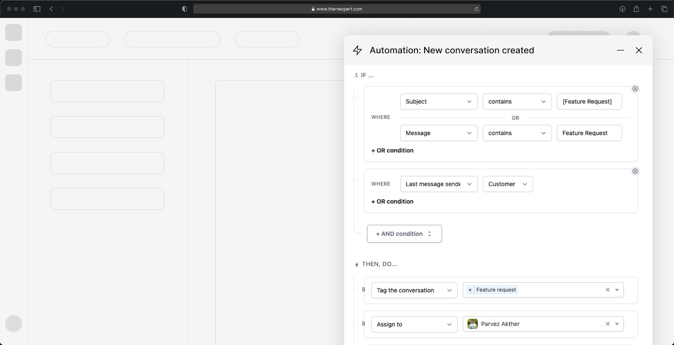Remove the Feature request tag chip

pyautogui.click(x=470, y=290)
